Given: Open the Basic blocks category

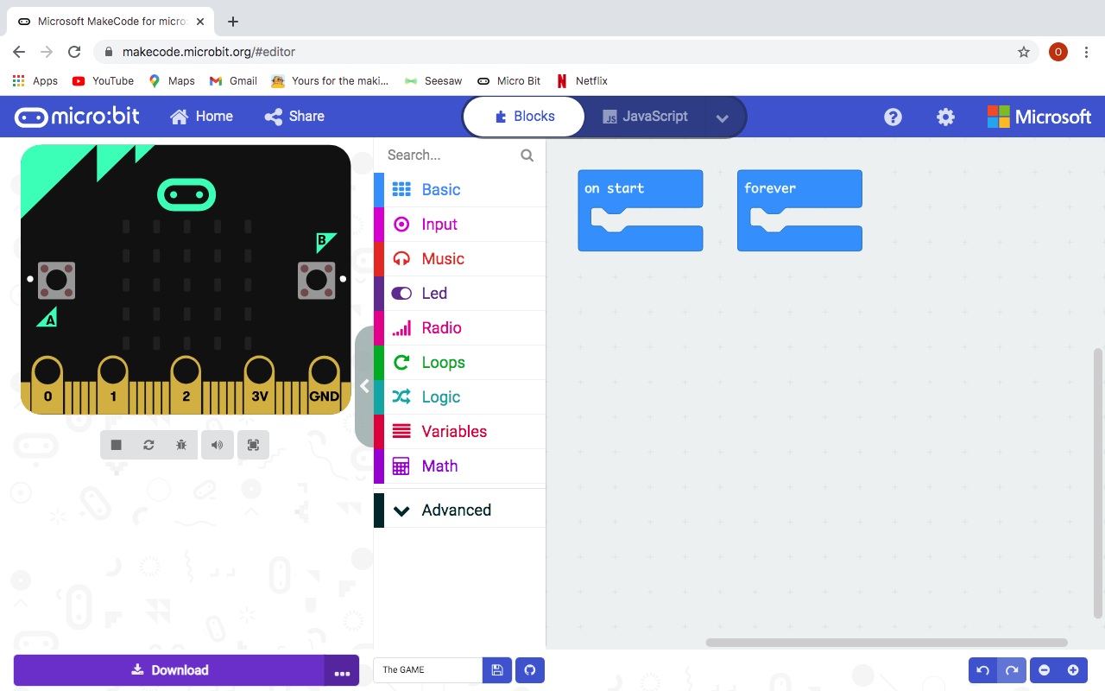Looking at the screenshot, I should [x=459, y=190].
